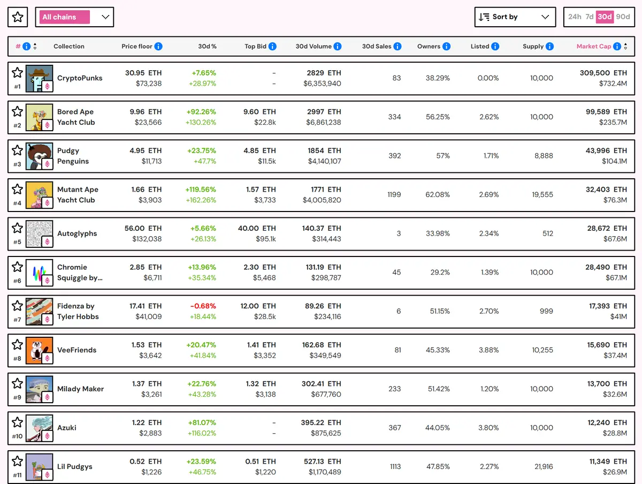Favorite Autoglyphs with its star
The height and width of the screenshot is (484, 642).
(x=18, y=228)
